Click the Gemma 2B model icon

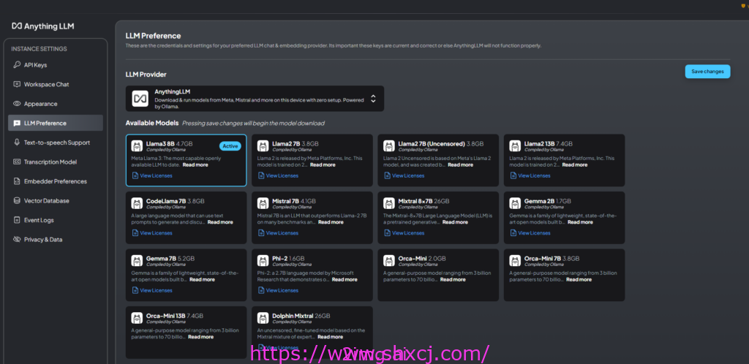point(516,203)
